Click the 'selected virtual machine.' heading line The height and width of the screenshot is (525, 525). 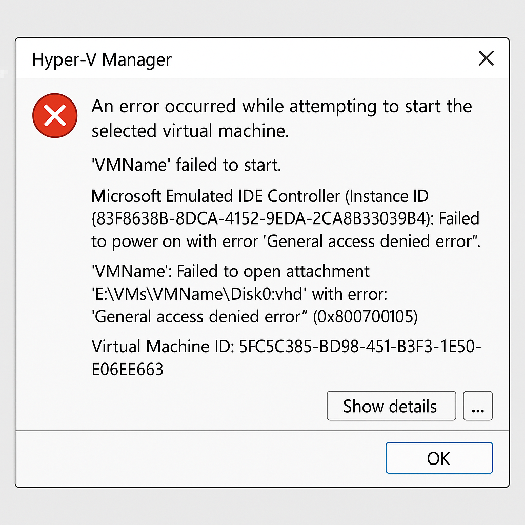pyautogui.click(x=190, y=131)
